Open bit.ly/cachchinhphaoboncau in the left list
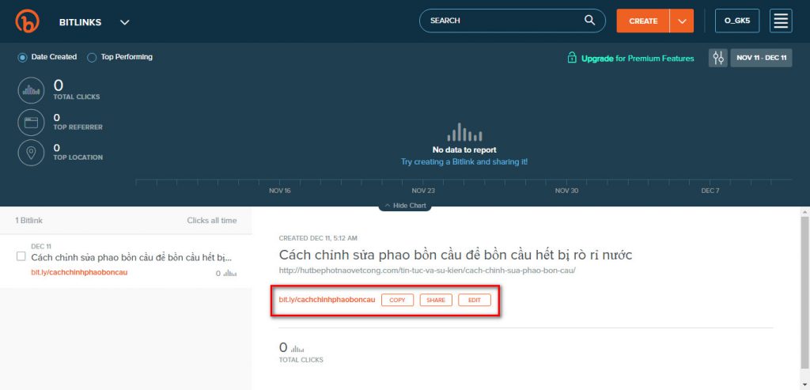 click(x=79, y=272)
